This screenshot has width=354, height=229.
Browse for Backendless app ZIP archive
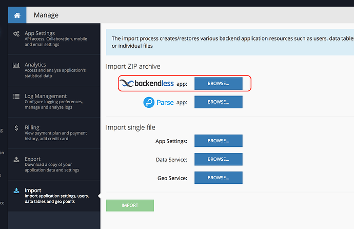pos(218,84)
